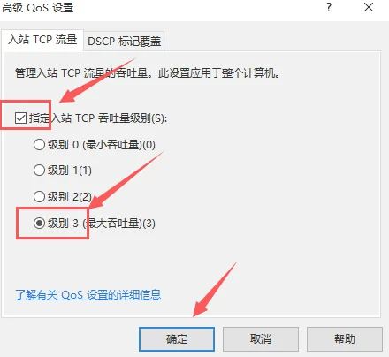Screen dimensions: 389x357
Task: Click the question mark help icon in title bar
Action: click(329, 7)
